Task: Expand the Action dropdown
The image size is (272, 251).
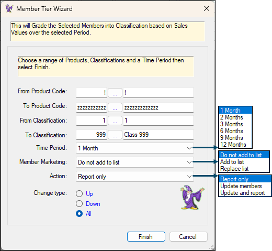Action: [x=189, y=177]
